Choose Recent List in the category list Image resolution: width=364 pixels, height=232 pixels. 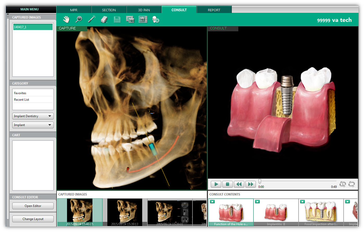pyautogui.click(x=33, y=100)
